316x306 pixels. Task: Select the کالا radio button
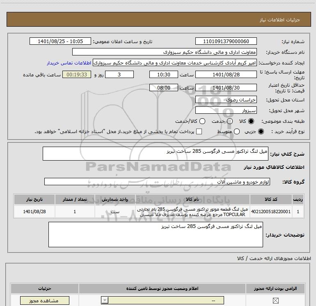pos(251,121)
